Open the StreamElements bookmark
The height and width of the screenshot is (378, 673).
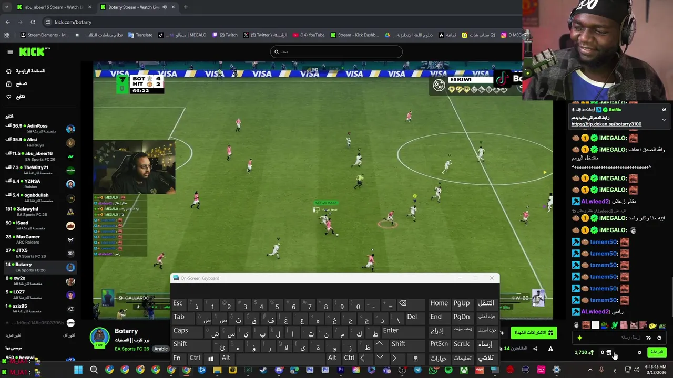click(x=44, y=35)
